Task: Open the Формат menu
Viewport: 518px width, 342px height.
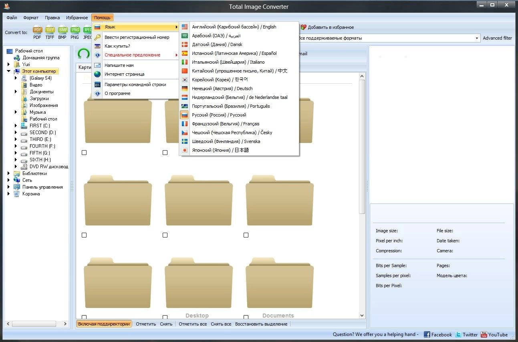Action: click(31, 18)
